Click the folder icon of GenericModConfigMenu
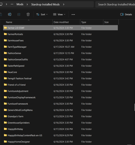The height and width of the screenshot is (145, 135). 5,110
